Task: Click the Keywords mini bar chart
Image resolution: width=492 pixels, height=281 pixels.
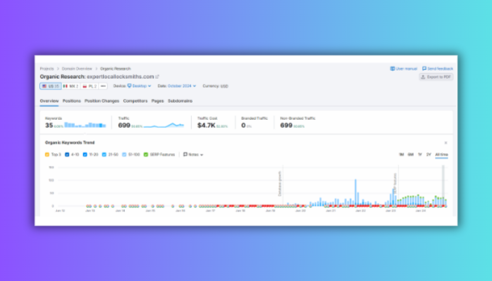Action: point(85,125)
